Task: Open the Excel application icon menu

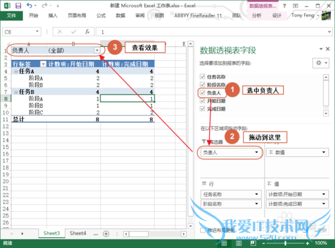Action: (x=7, y=5)
